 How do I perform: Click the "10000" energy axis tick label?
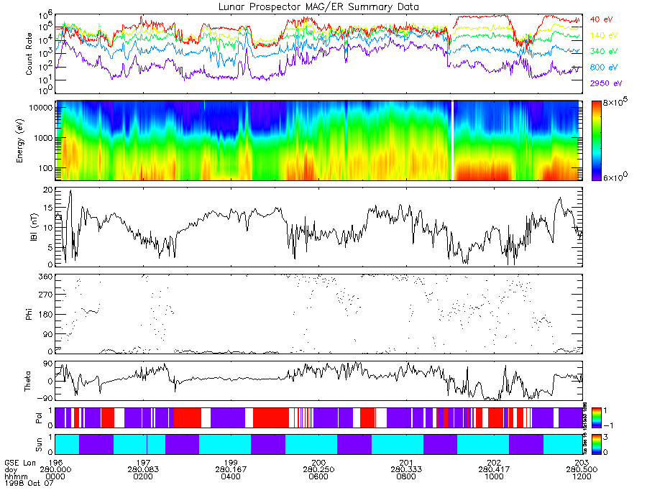[x=40, y=108]
